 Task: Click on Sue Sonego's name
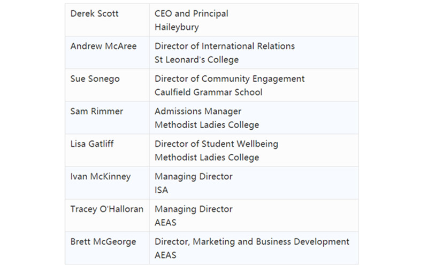[95, 78]
